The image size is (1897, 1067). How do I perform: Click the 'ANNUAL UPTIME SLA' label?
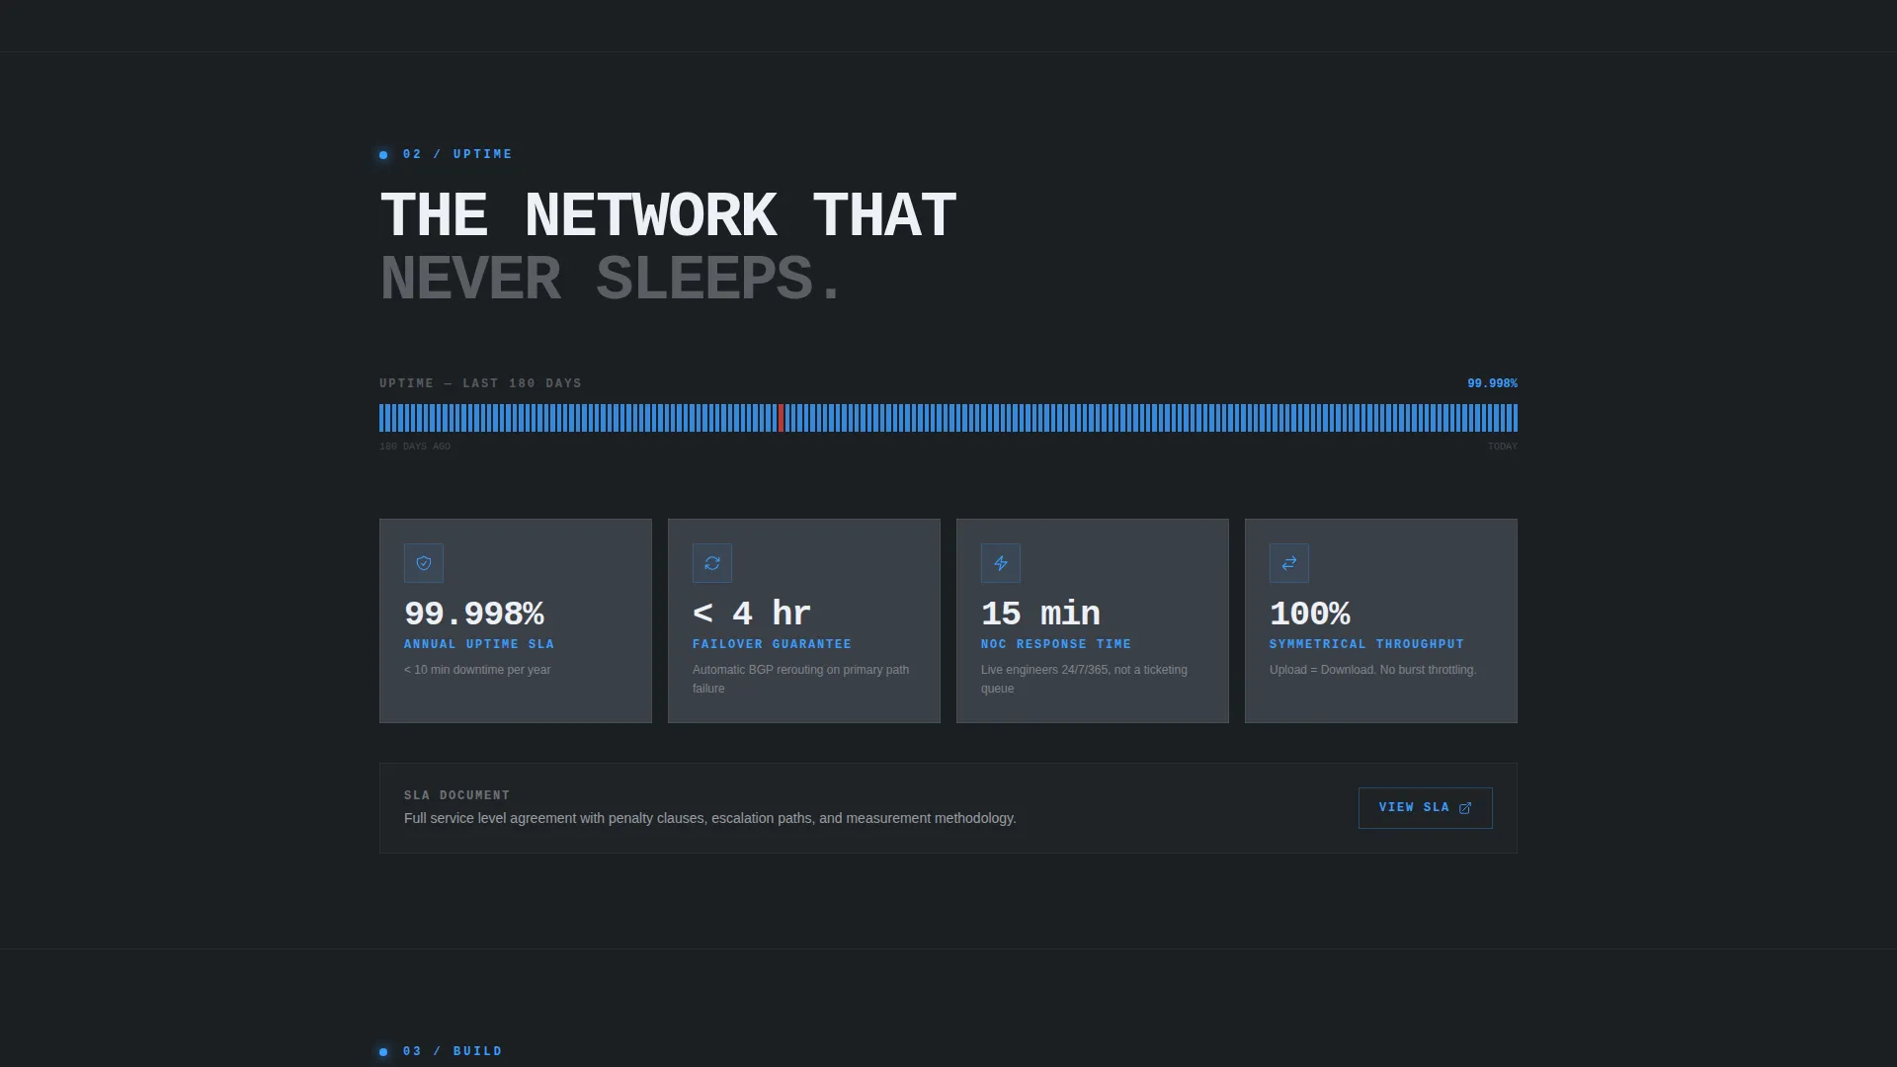(479, 644)
